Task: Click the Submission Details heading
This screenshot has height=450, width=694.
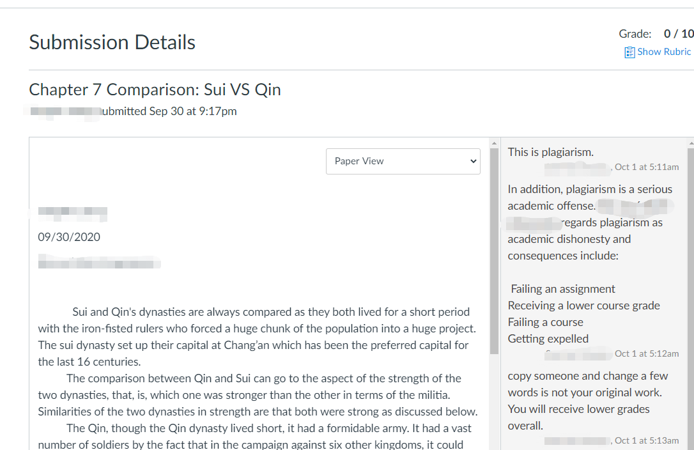Action: coord(112,43)
